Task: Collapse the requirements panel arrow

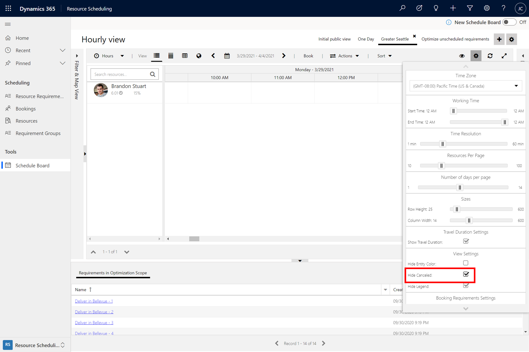Action: 300,261
